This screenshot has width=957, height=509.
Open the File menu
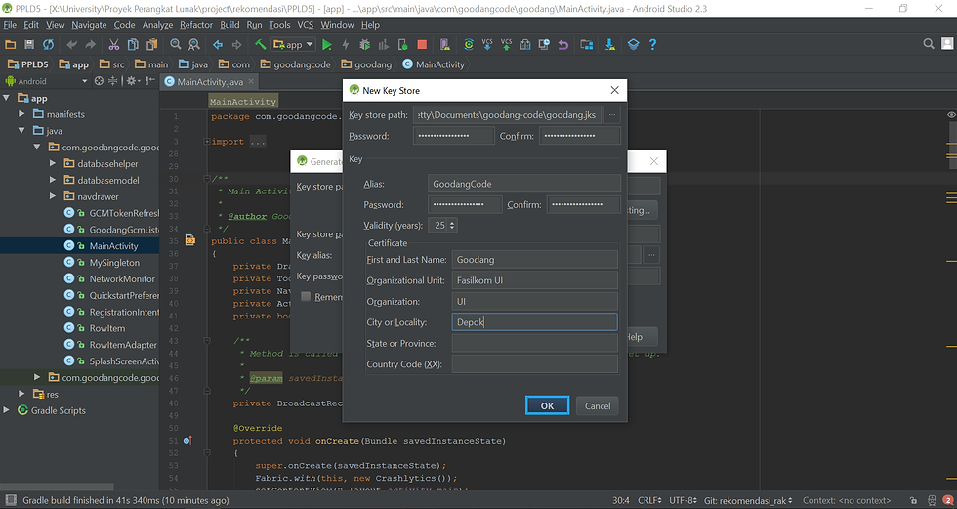point(10,25)
